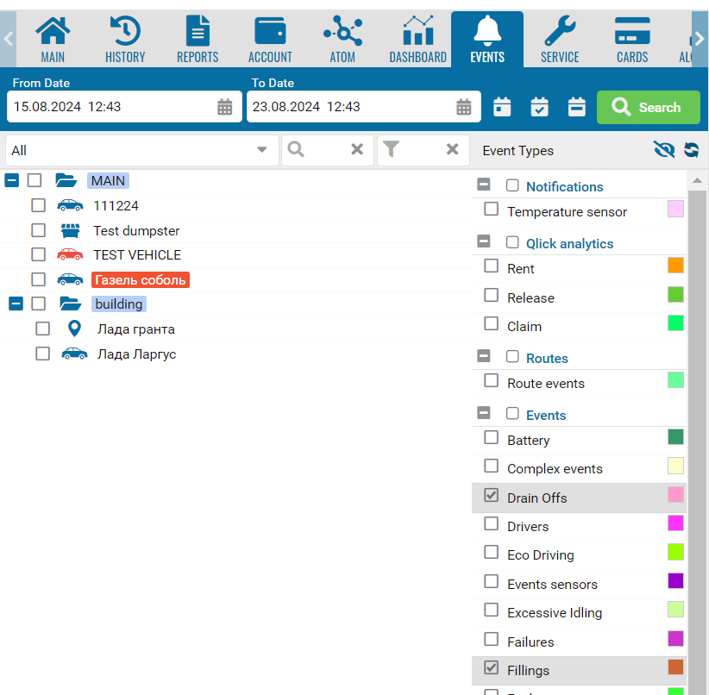Enable the Eco Driving event type
The width and height of the screenshot is (709, 695).
point(492,553)
